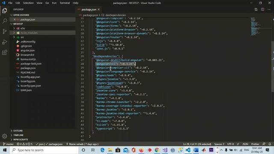Split the editor to the right
The image size is (274, 154).
click(x=262, y=9)
